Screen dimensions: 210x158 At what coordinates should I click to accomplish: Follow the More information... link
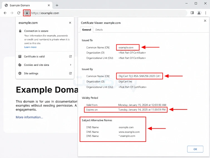coord(29,117)
